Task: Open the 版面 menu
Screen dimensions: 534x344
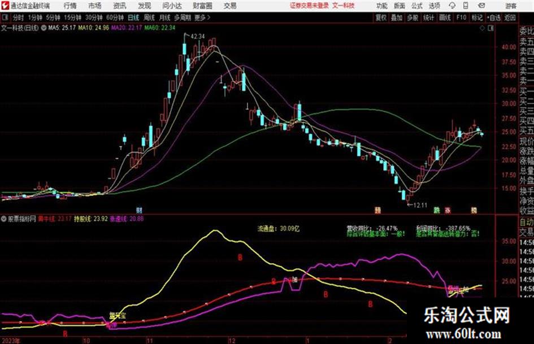Action: point(399,6)
